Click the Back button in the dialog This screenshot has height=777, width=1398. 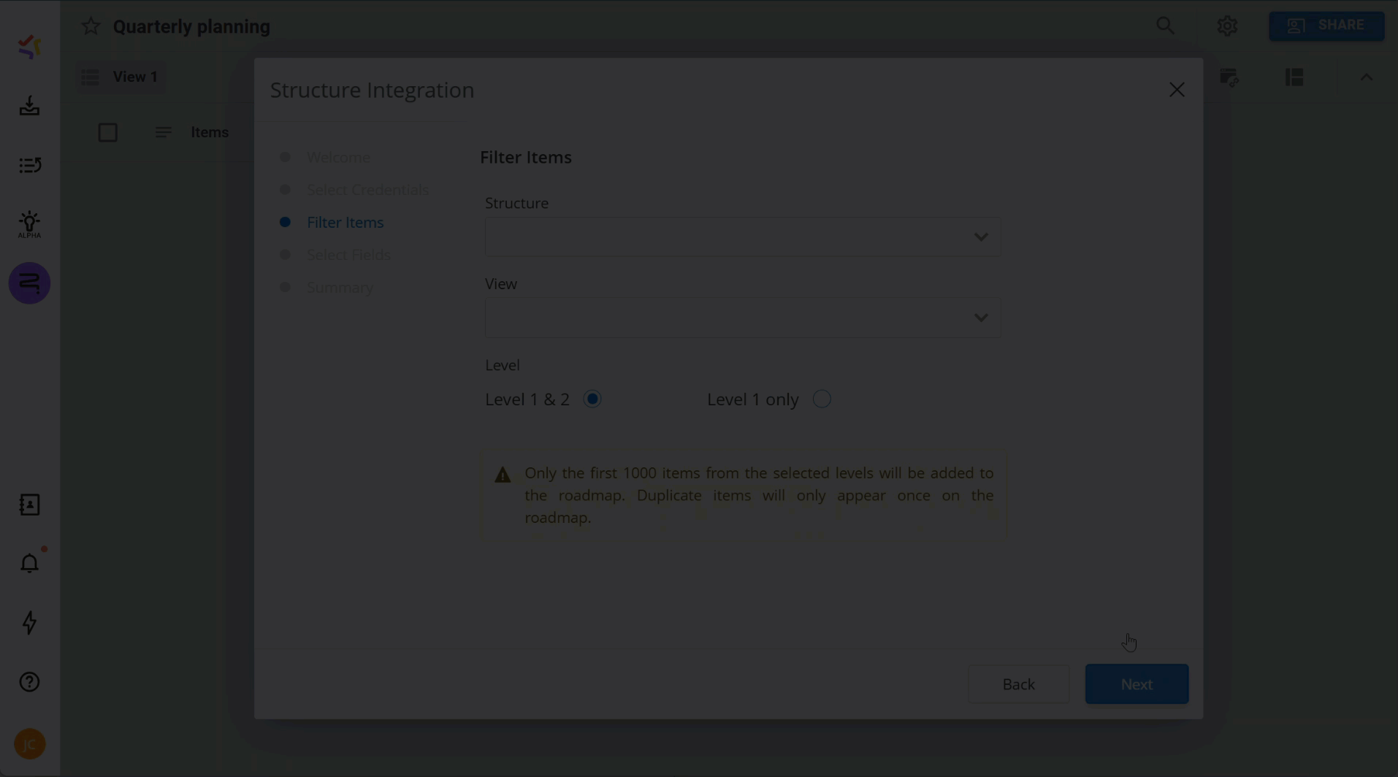tap(1018, 684)
